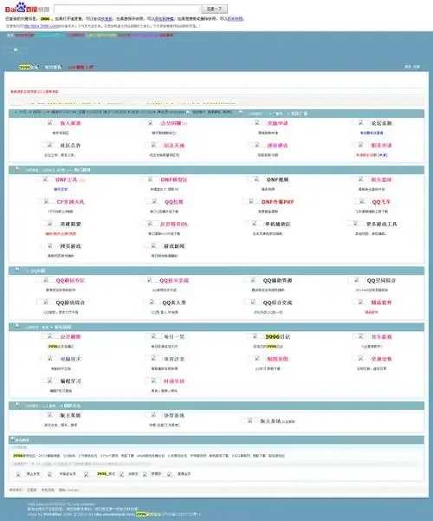
Task: Click the forum icon beside 9996日记
Action: 255,336
